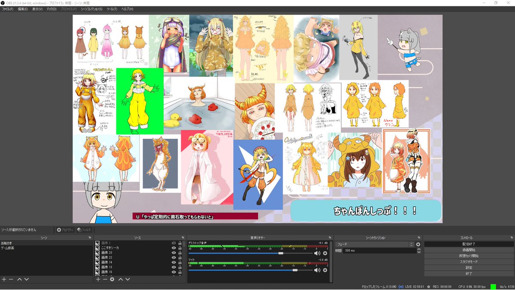The width and height of the screenshot is (515, 290).
Task: Select the 画像 14 source row
Action: pyautogui.click(x=138, y=262)
